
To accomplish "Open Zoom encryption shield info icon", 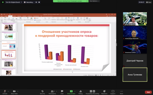I will (3, 2).
